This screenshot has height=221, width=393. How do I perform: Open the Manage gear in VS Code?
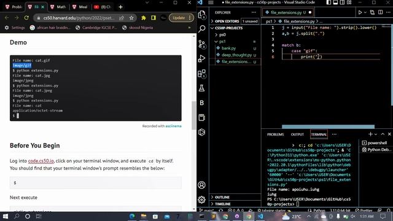tap(202, 200)
